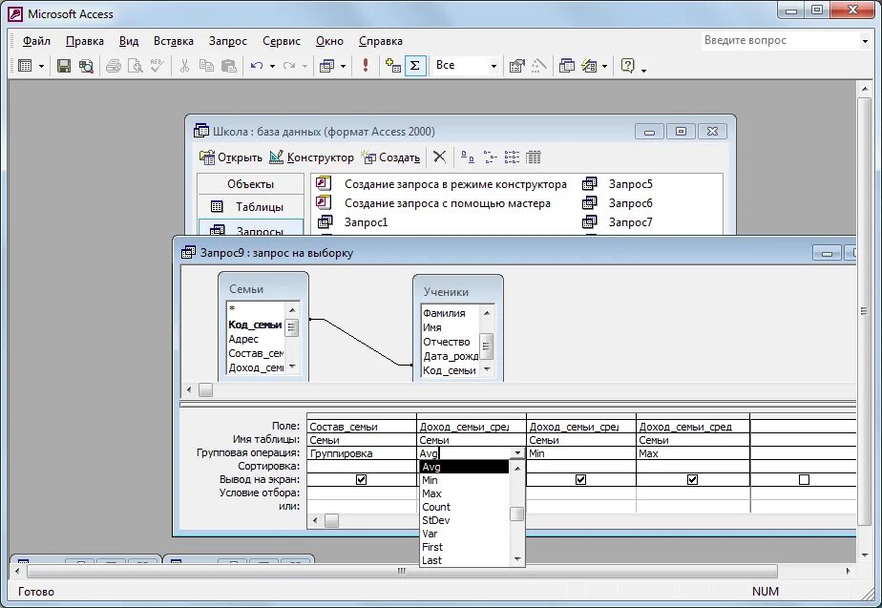Viewport: 882px width, 608px height.
Task: Click the Query Type icon
Action: coord(326,66)
